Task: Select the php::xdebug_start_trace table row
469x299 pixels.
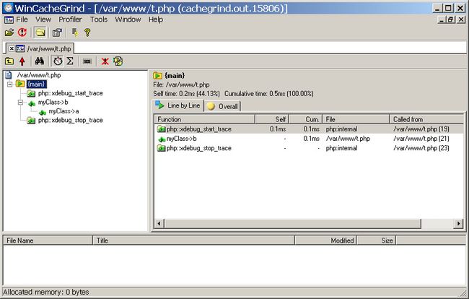Action: (309, 129)
